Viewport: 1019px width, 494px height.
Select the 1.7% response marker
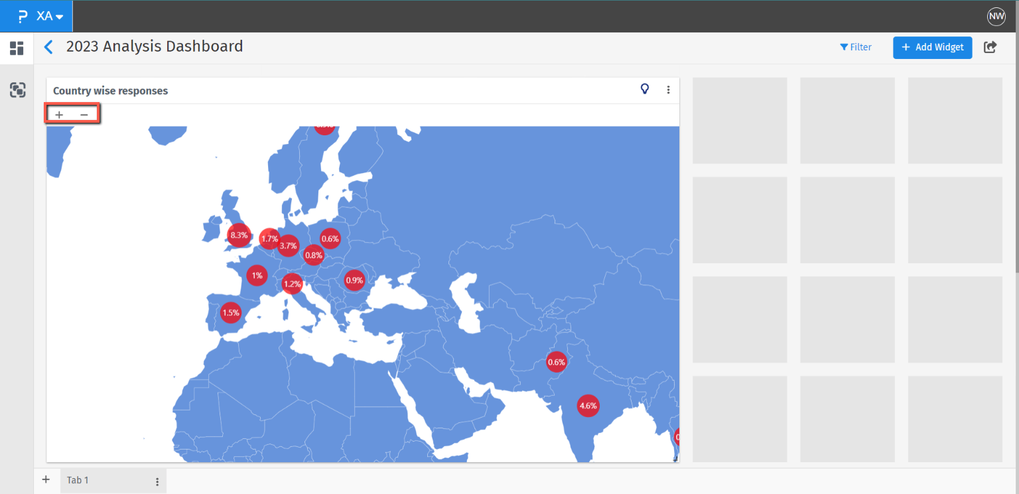pos(269,239)
